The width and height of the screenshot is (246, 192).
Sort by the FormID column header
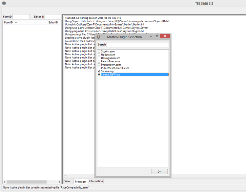tap(25, 22)
